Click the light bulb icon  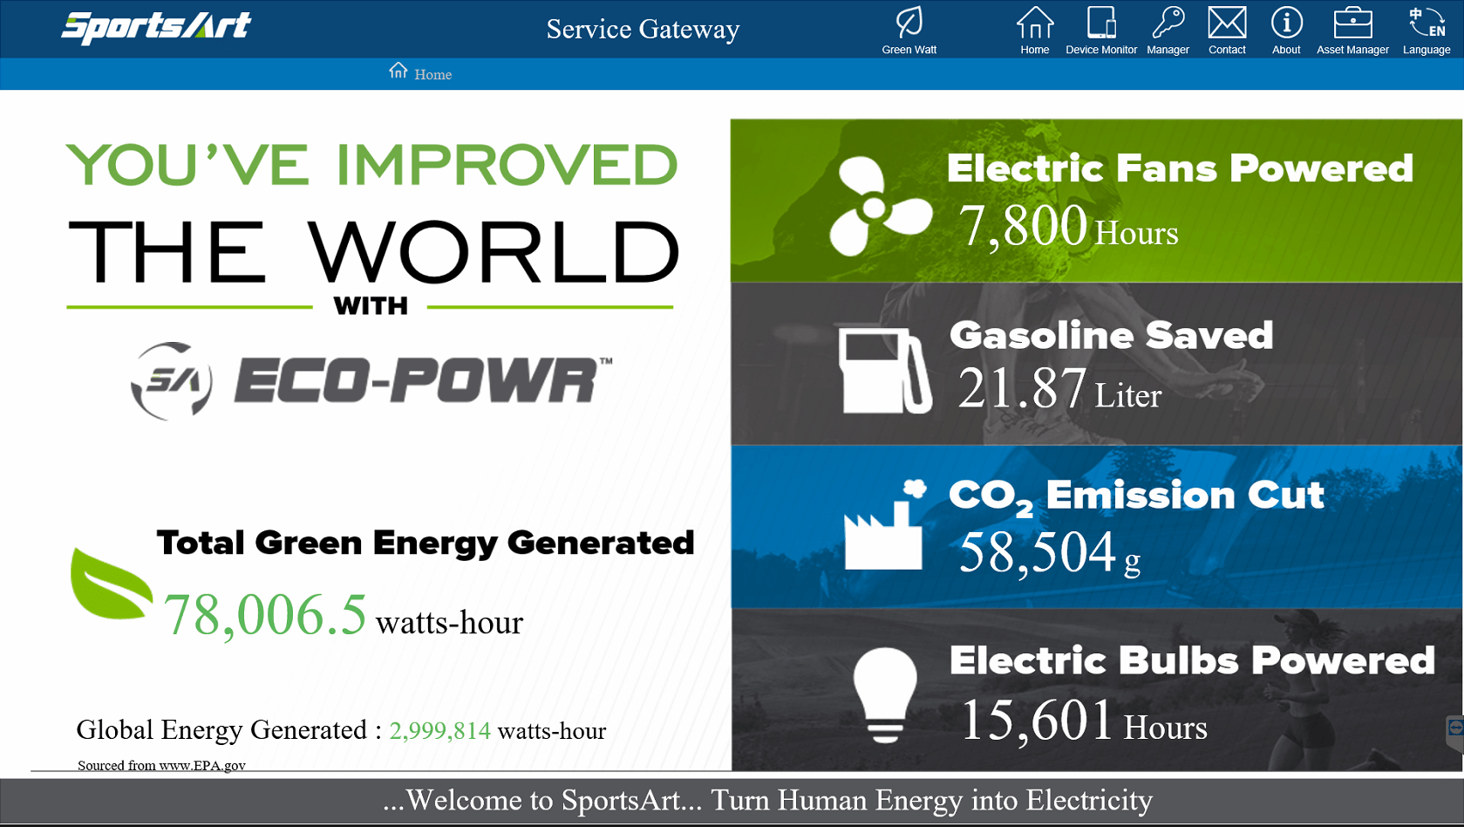(885, 695)
